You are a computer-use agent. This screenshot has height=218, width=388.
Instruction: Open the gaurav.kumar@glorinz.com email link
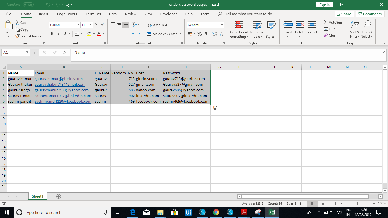[x=59, y=79]
